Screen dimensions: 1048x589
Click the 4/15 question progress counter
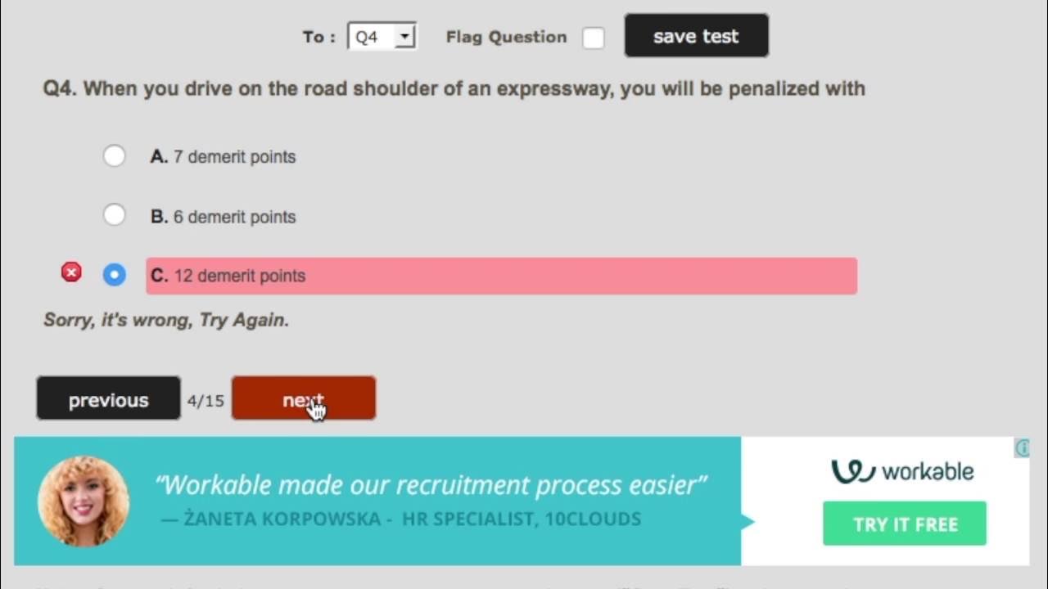point(206,401)
